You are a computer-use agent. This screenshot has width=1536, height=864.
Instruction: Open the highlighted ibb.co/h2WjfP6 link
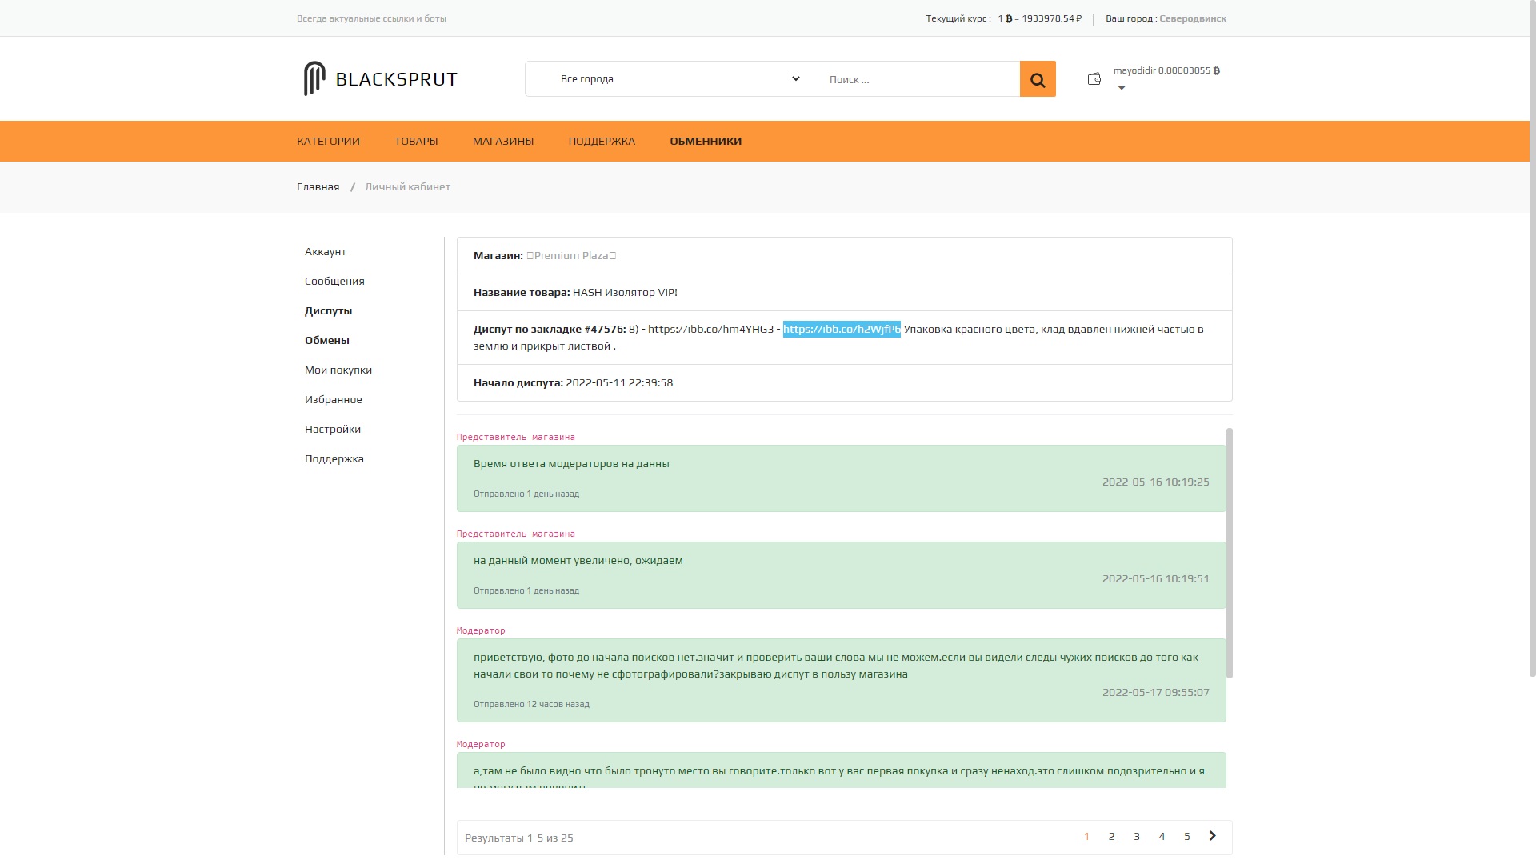[x=842, y=329]
